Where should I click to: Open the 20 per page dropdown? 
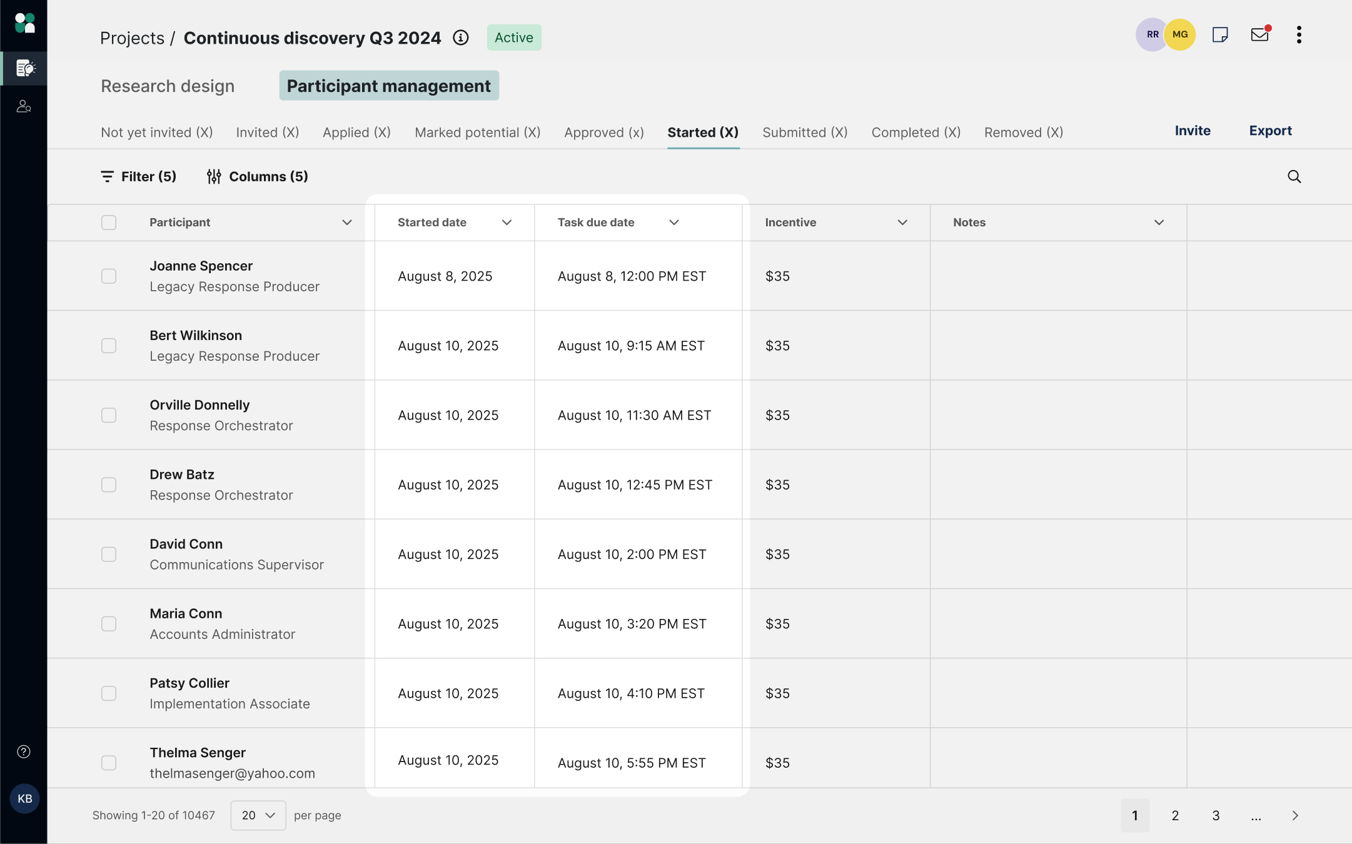258,815
